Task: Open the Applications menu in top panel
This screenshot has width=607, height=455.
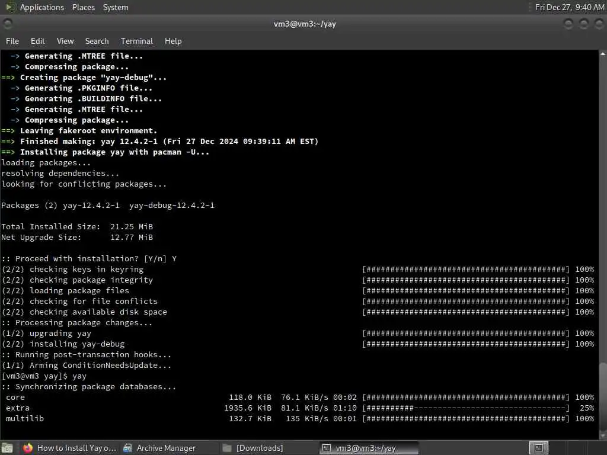Action: coord(42,7)
